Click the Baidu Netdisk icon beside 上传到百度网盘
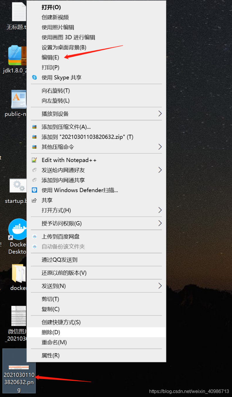Image resolution: width=232 pixels, height=397 pixels. pyautogui.click(x=34, y=236)
